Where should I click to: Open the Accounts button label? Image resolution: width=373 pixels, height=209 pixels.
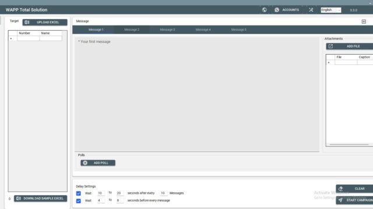pos(290,10)
